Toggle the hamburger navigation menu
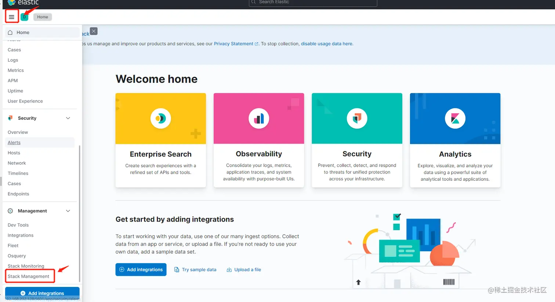Screen dimensions: 555x302 click(x=12, y=17)
